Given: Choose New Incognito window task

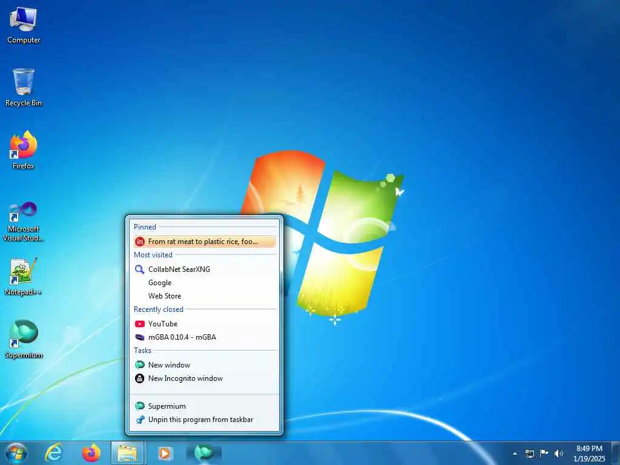Looking at the screenshot, I should tap(205, 378).
